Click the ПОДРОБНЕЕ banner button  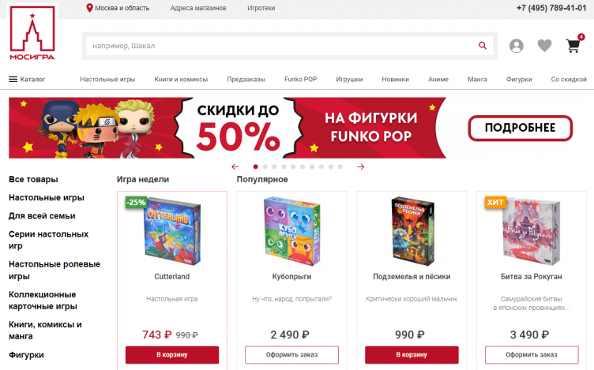coord(520,128)
